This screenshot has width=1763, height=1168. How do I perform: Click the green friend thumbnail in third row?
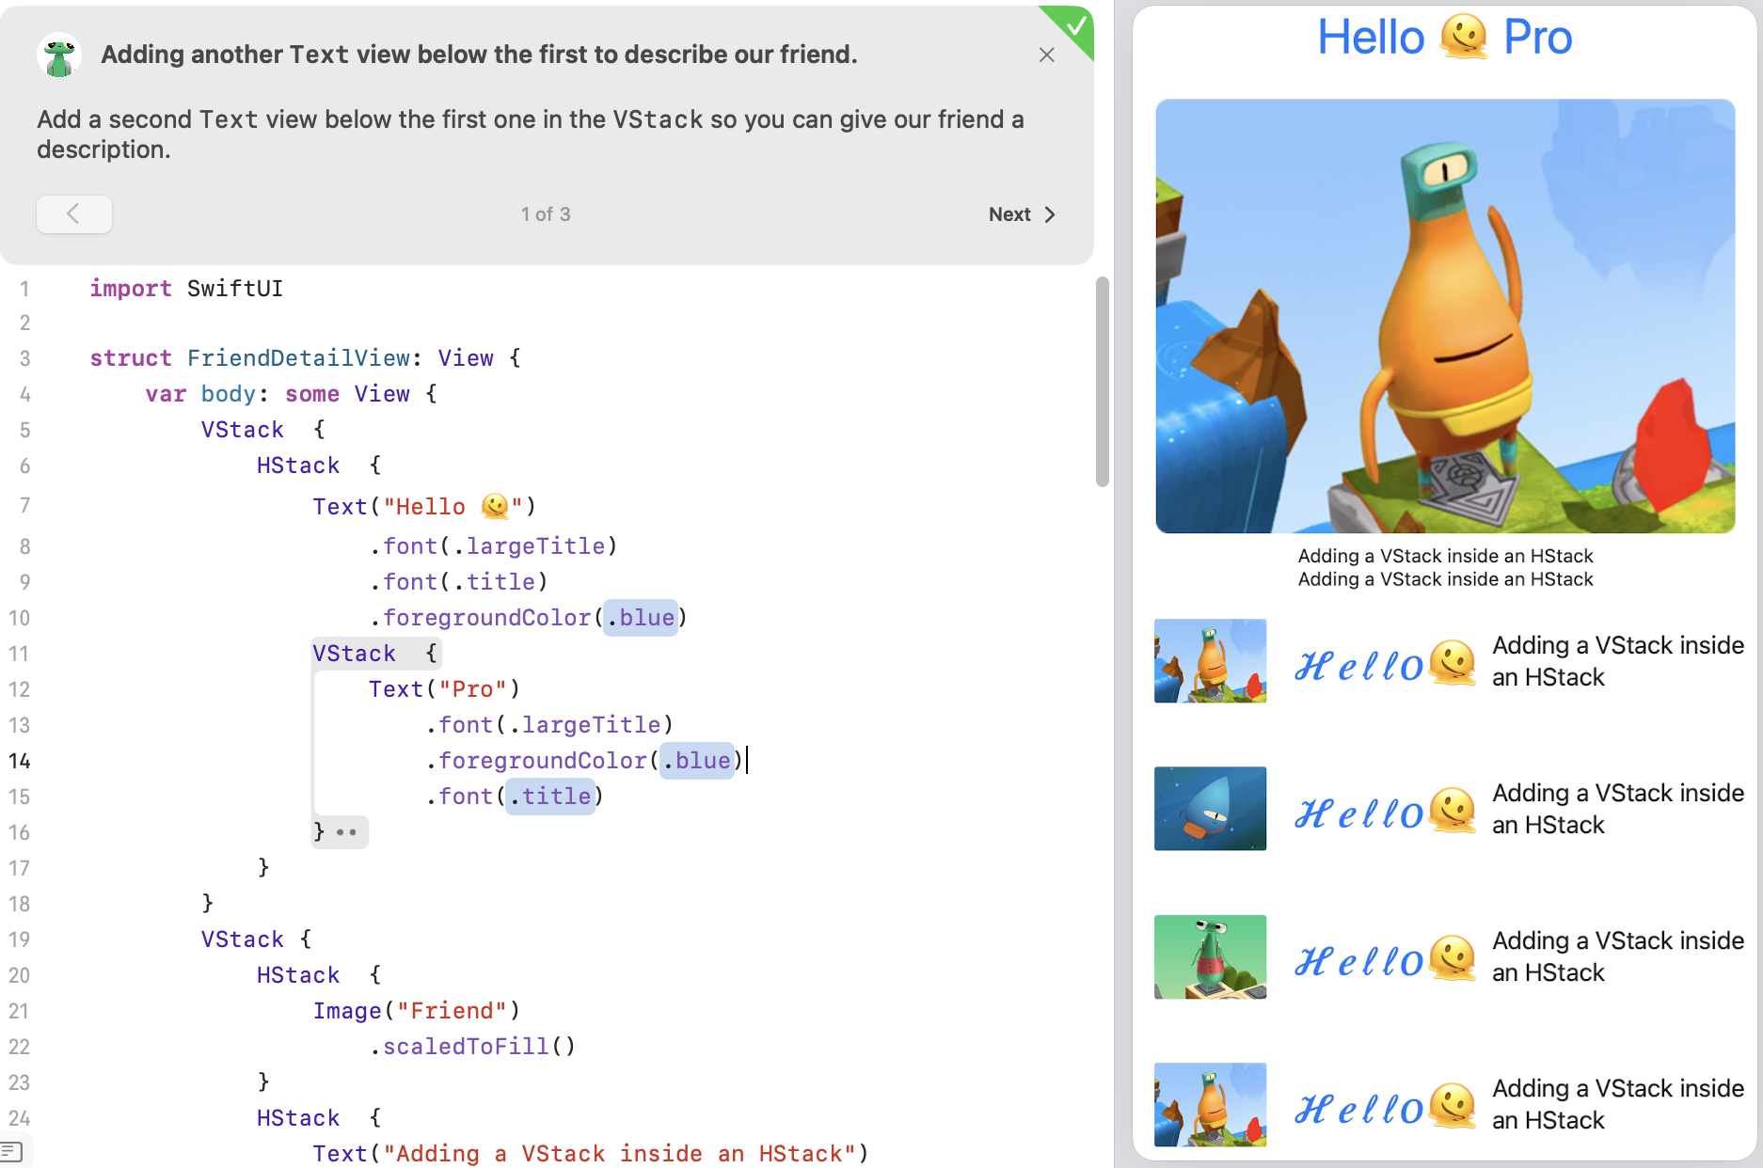pos(1210,956)
